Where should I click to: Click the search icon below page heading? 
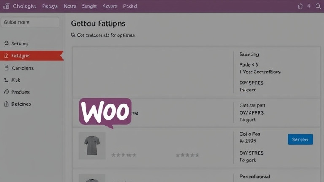coord(73,35)
